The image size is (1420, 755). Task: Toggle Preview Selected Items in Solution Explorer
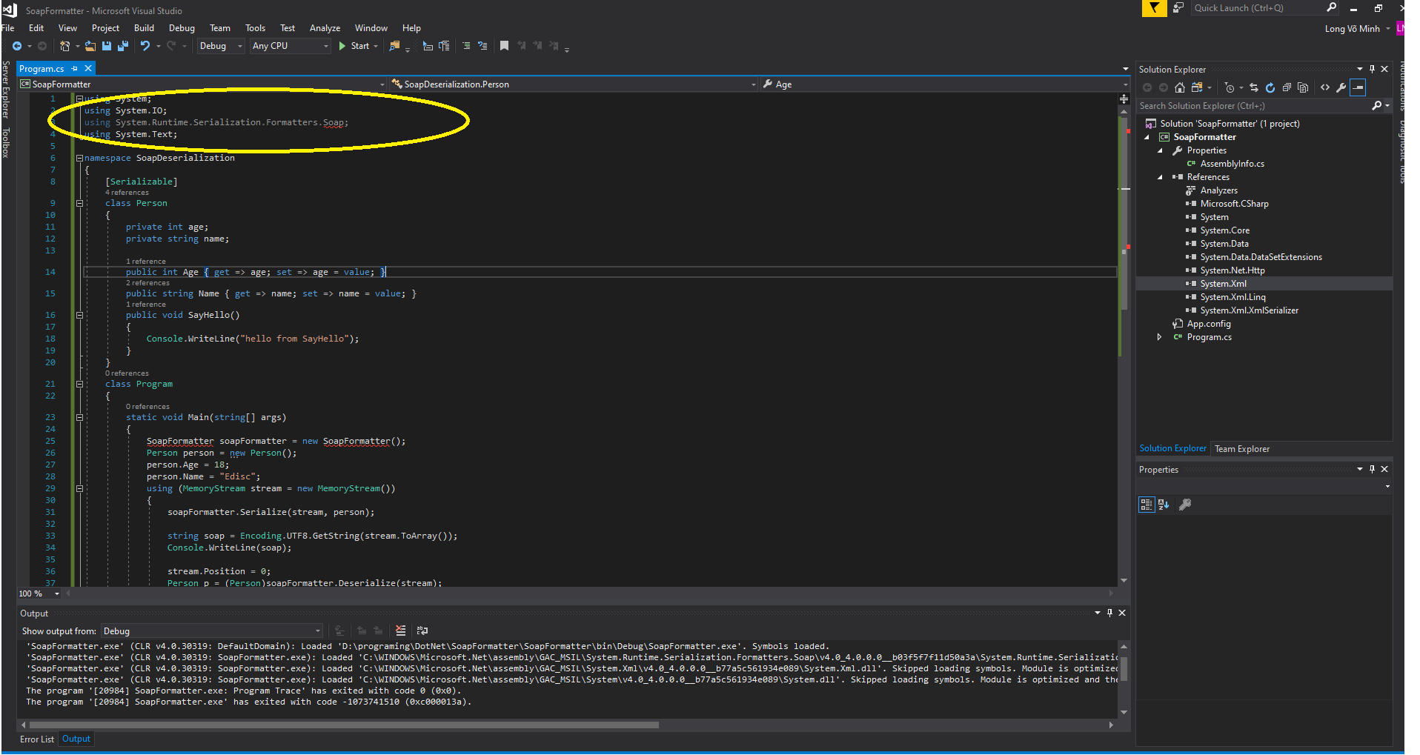tap(1358, 87)
